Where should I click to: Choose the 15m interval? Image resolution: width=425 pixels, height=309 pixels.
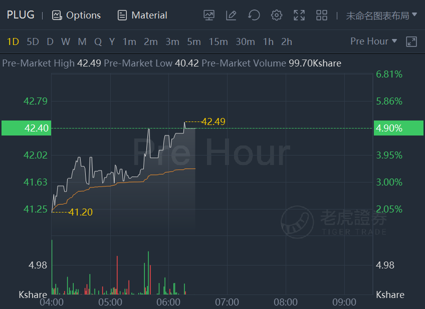point(218,42)
